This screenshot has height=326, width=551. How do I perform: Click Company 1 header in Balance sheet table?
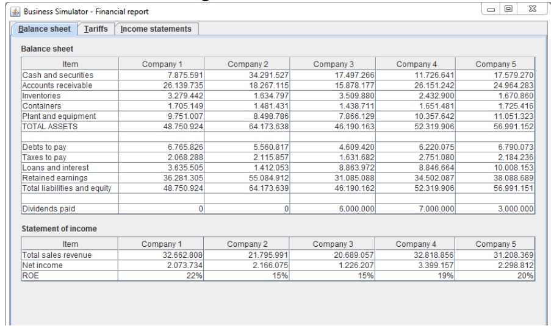pyautogui.click(x=162, y=63)
